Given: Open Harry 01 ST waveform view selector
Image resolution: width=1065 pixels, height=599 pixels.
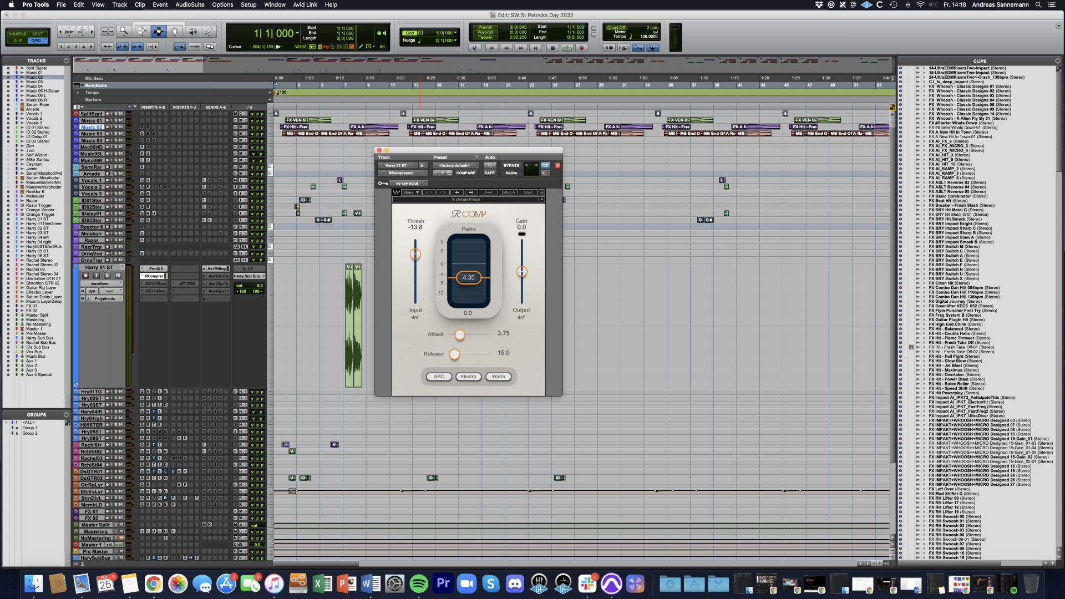Looking at the screenshot, I should (102, 283).
